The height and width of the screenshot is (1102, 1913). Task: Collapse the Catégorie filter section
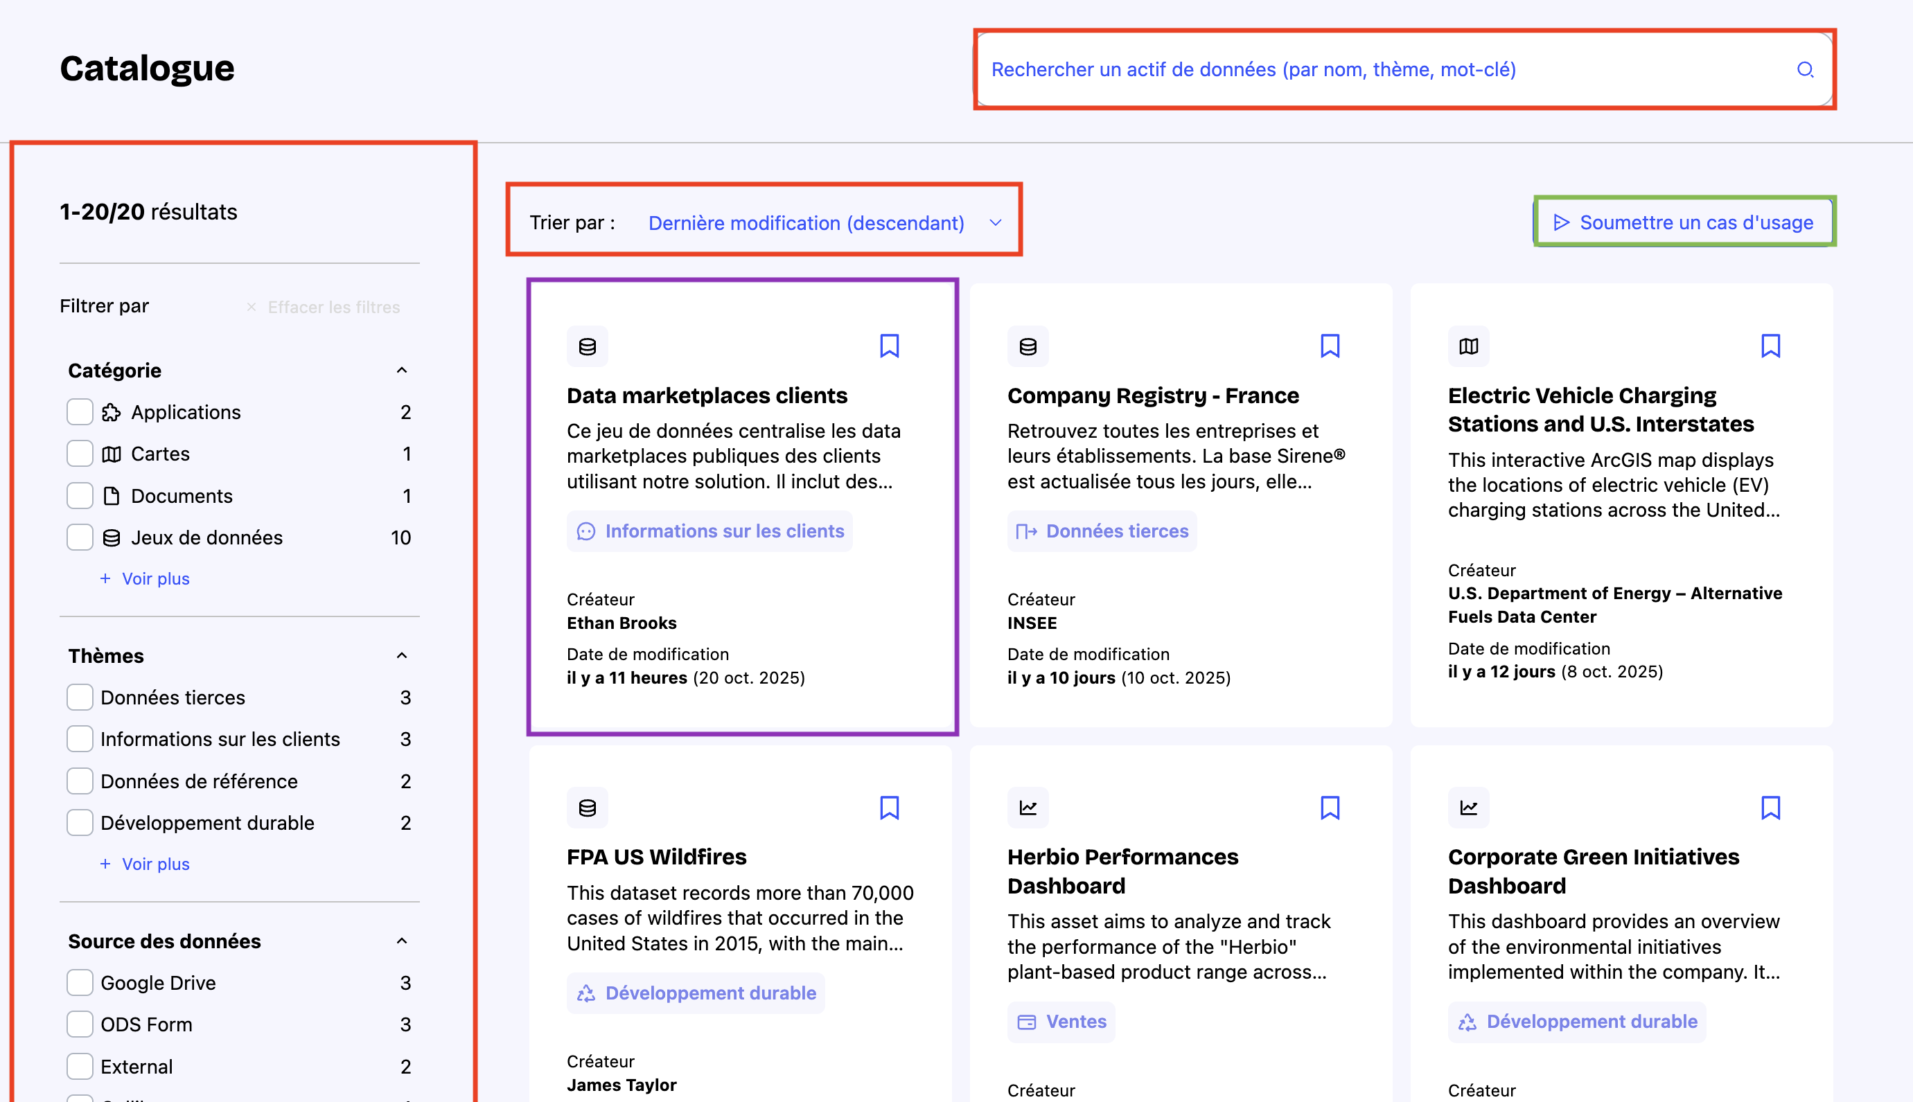point(401,370)
